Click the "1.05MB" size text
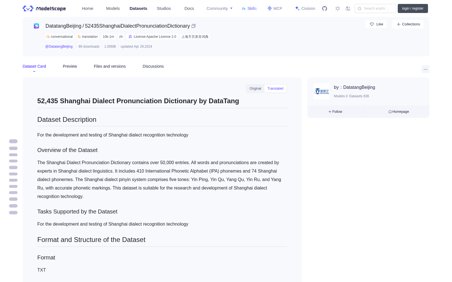Screen dimensions: 452x282 110,47
